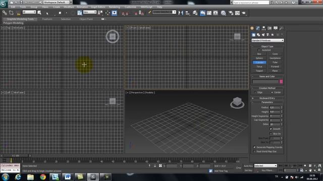Viewport: 323px width, 181px height.
Task: Switch to the Hierarchy command panel tab
Action: pyautogui.click(x=263, y=28)
